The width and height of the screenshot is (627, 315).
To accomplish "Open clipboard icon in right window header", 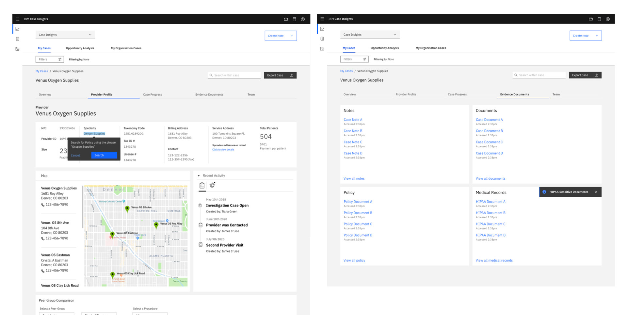I will click(599, 19).
